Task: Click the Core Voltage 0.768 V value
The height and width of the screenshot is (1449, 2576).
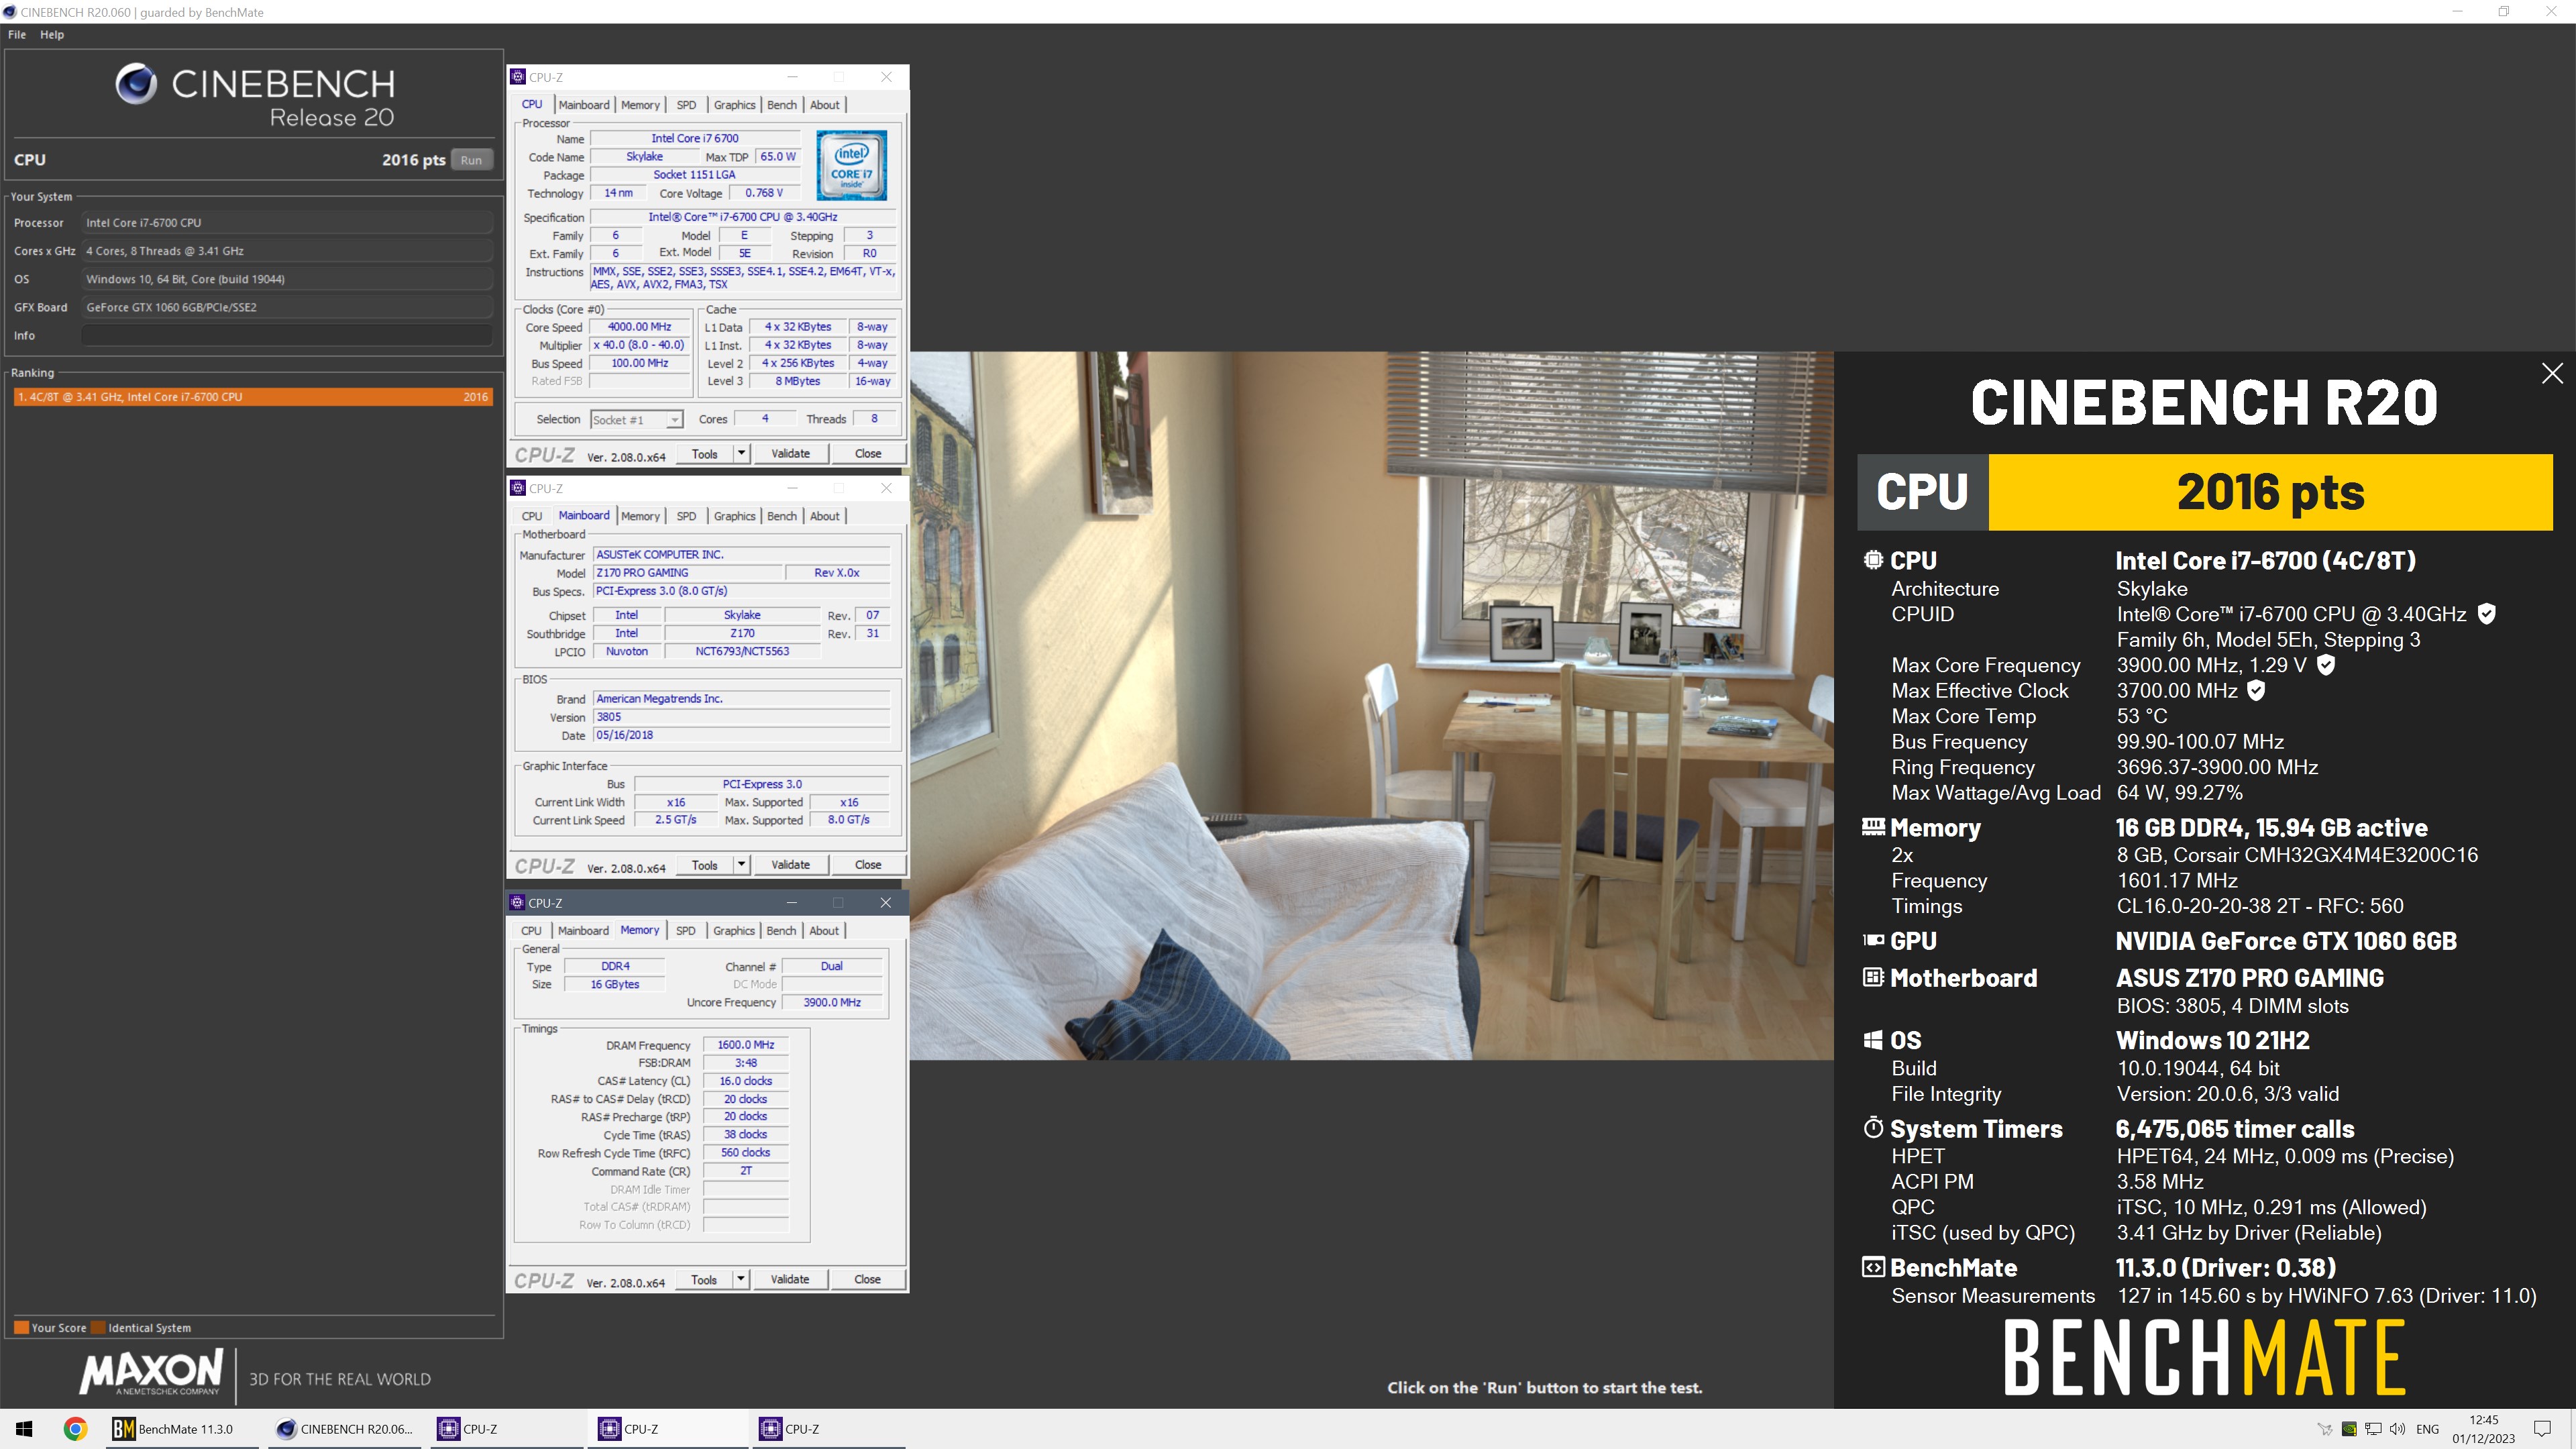Action: pyautogui.click(x=764, y=193)
